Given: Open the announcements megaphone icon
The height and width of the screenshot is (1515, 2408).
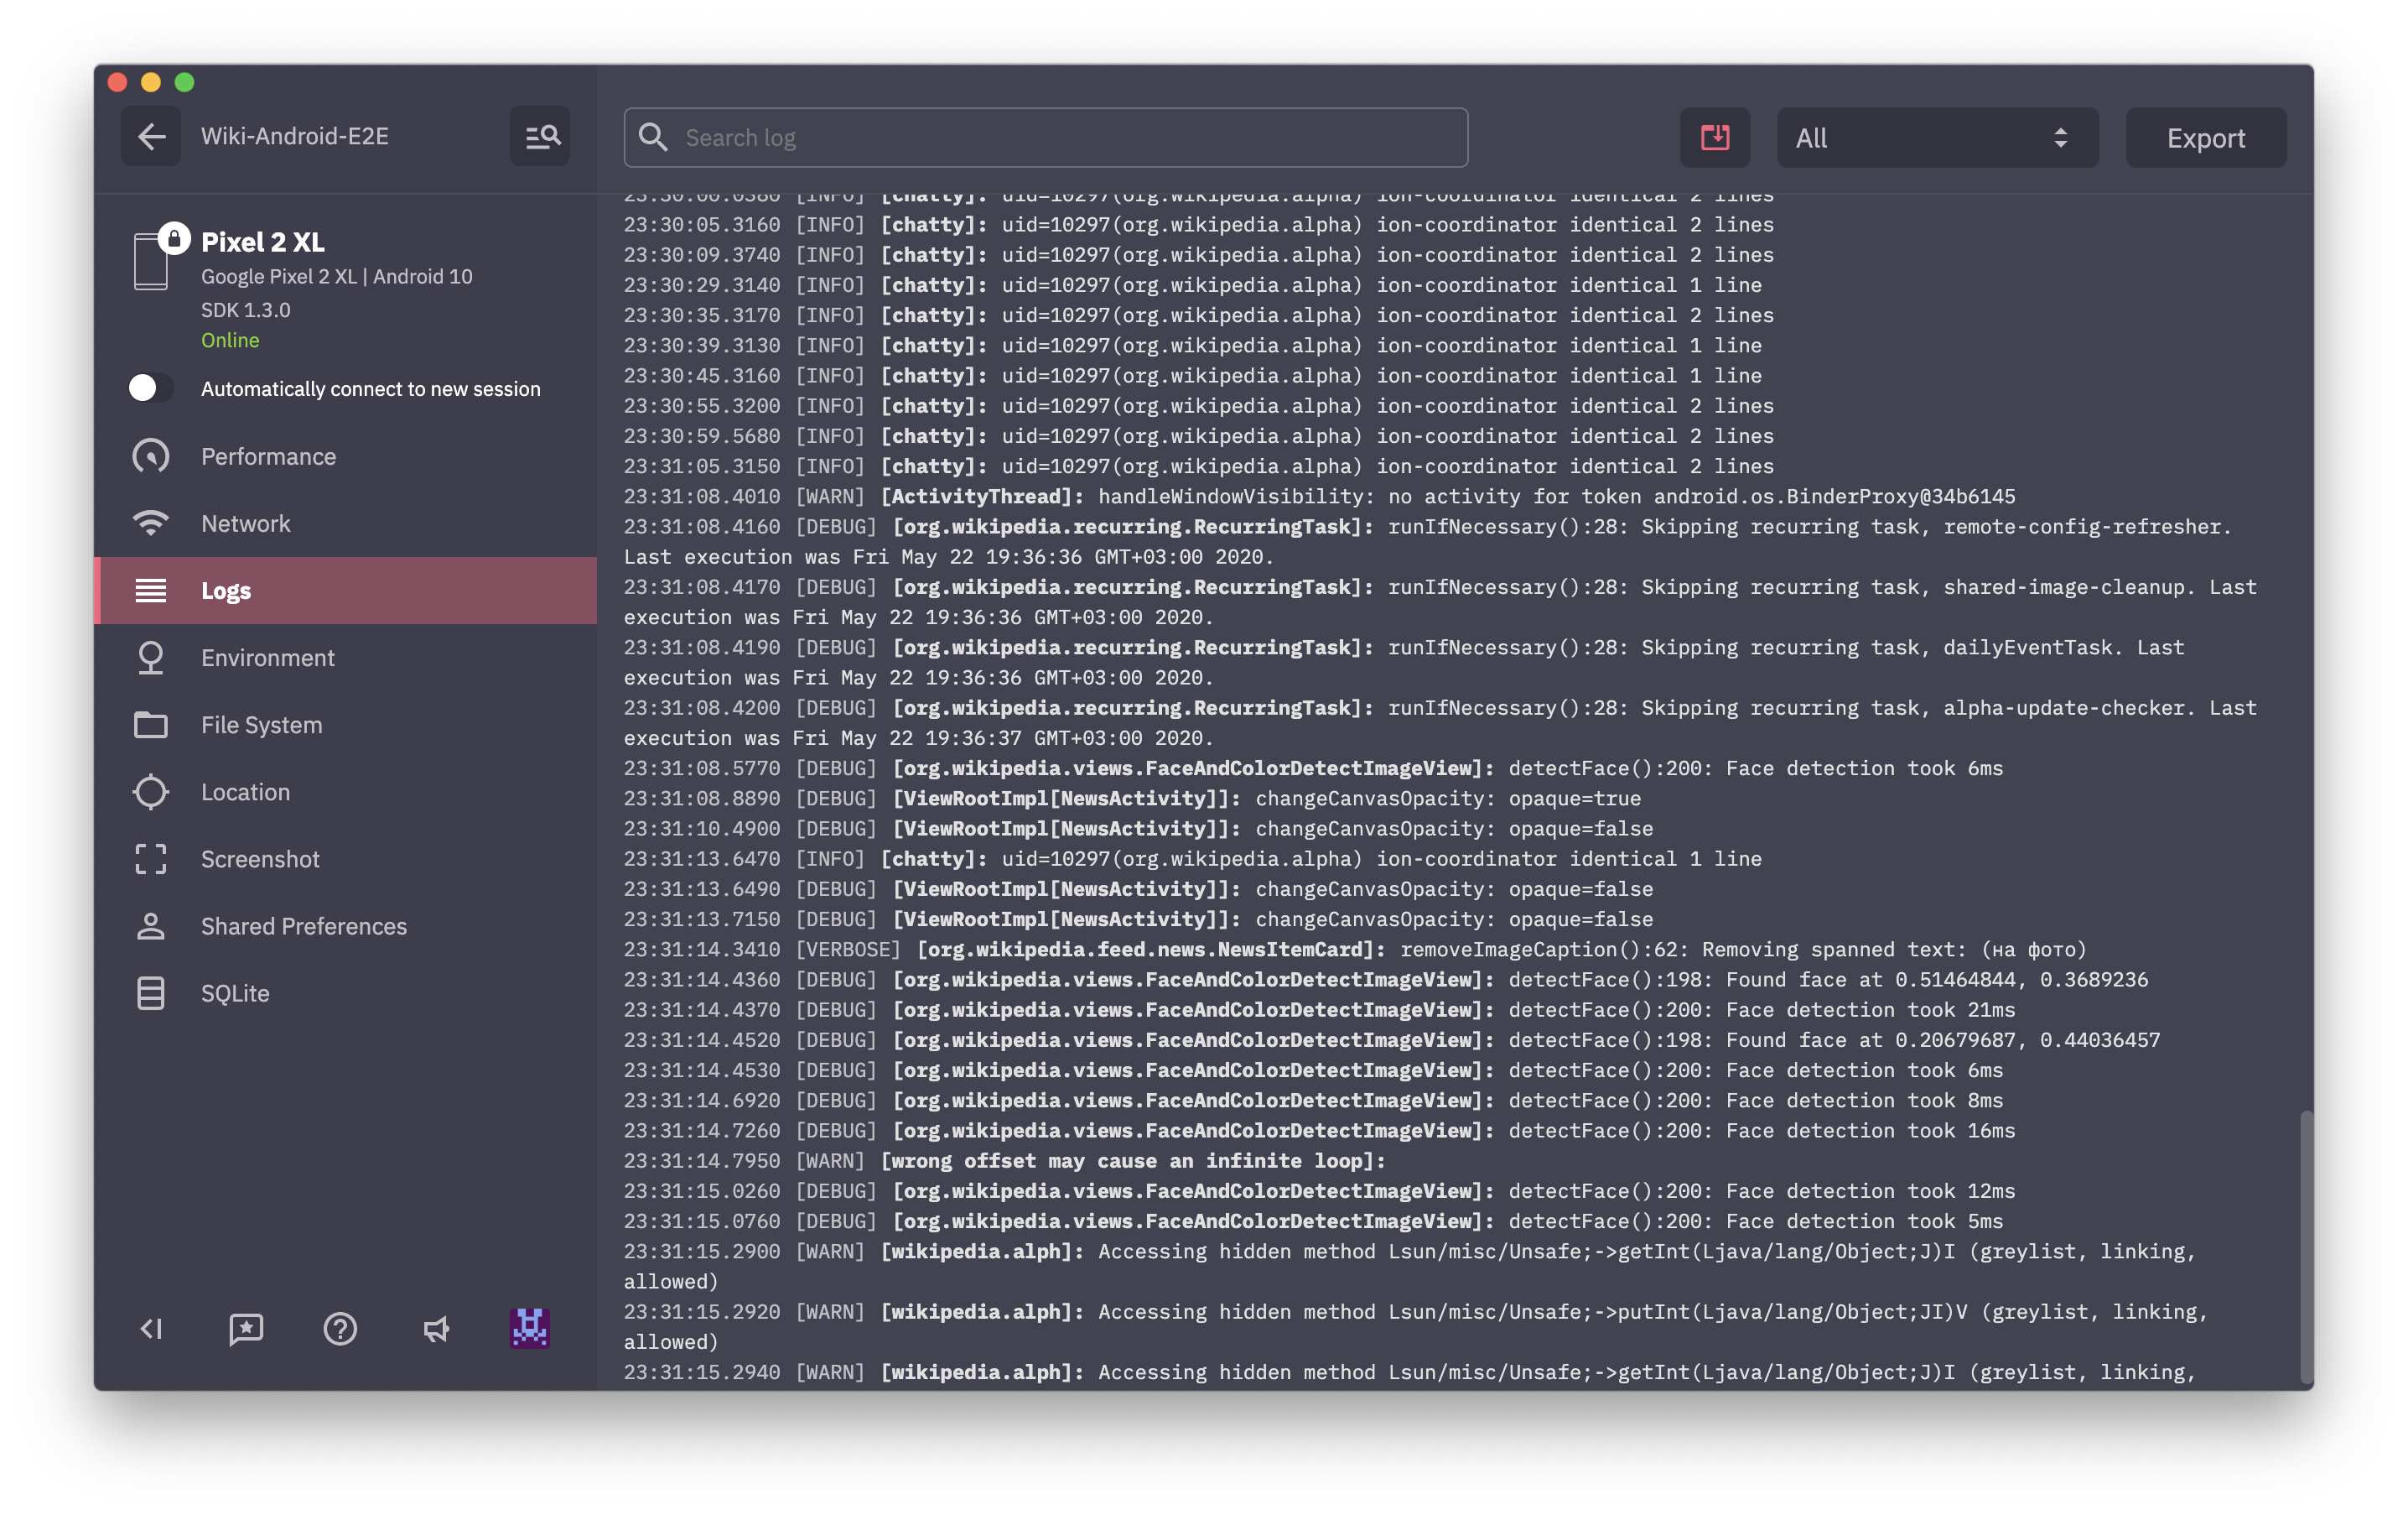Looking at the screenshot, I should [435, 1329].
